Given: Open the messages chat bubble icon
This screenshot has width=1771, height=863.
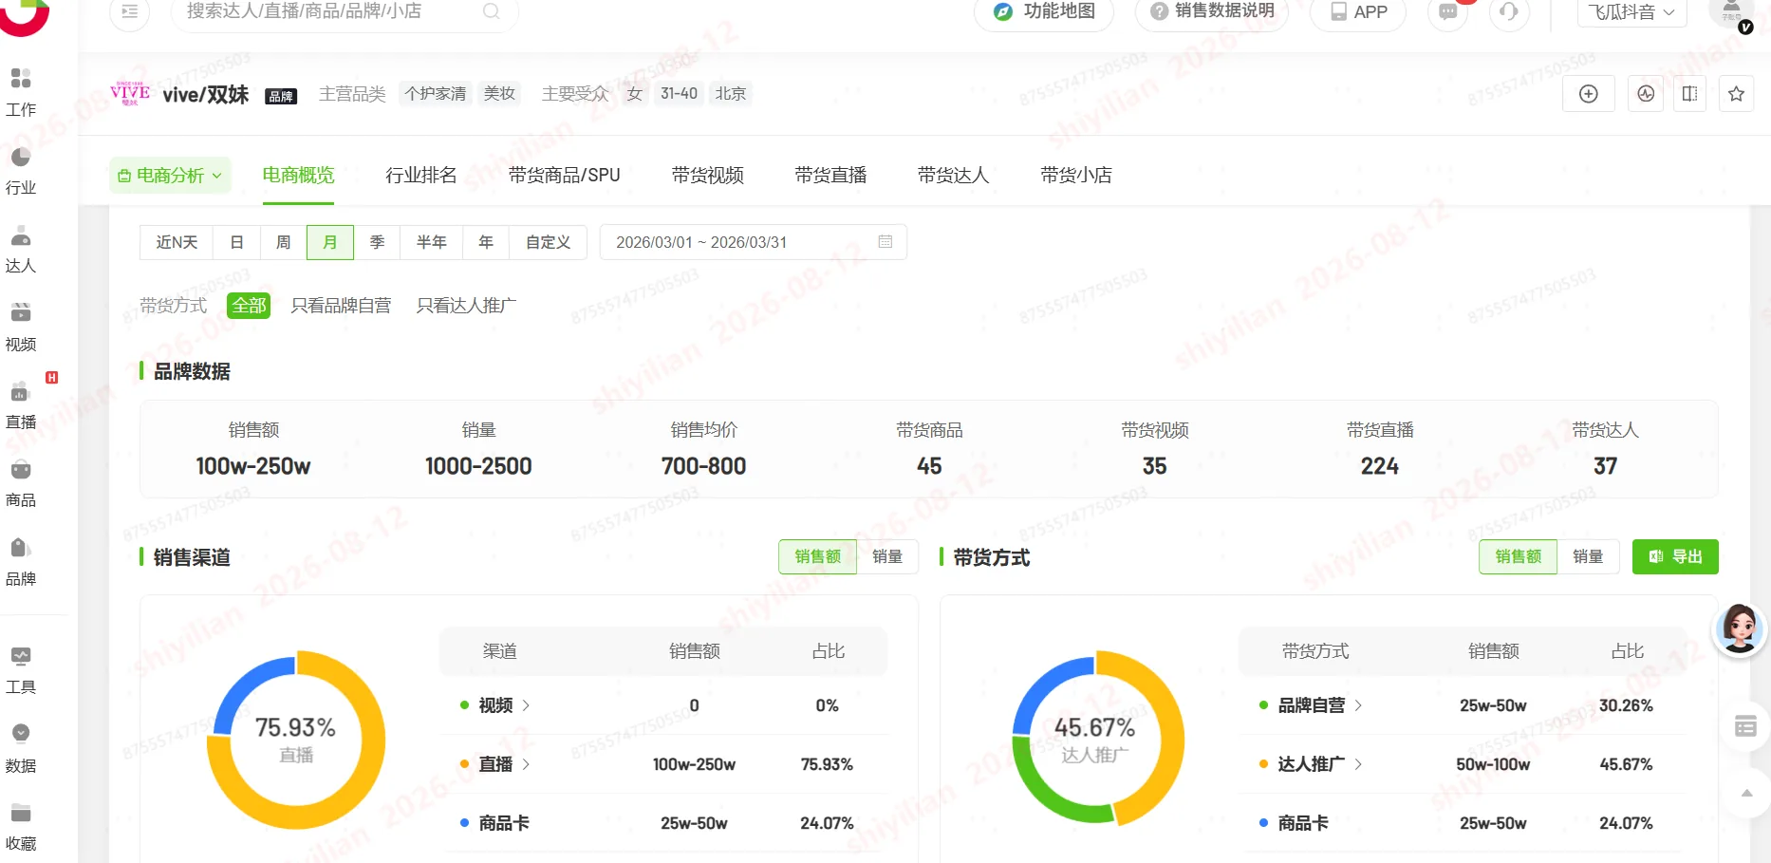Looking at the screenshot, I should click(1447, 12).
